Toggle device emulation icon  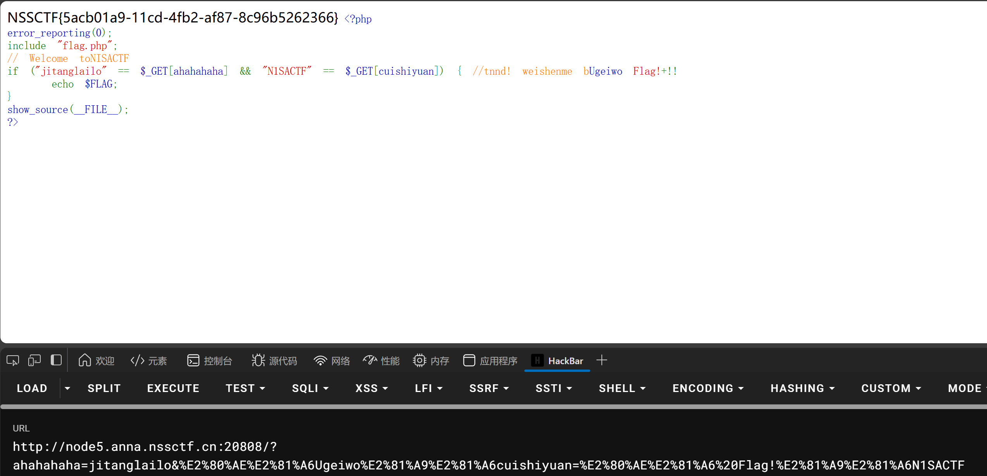[x=34, y=361]
